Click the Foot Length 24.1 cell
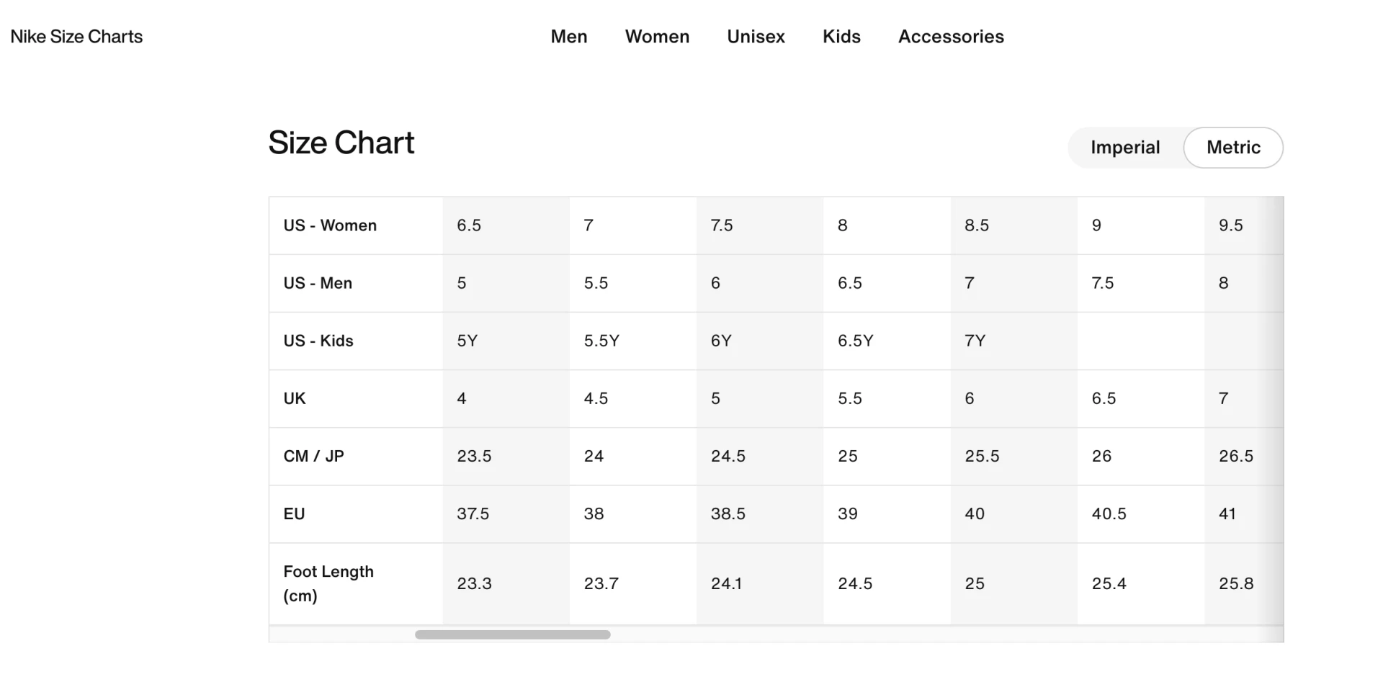Image resolution: width=1383 pixels, height=682 pixels. (x=760, y=583)
